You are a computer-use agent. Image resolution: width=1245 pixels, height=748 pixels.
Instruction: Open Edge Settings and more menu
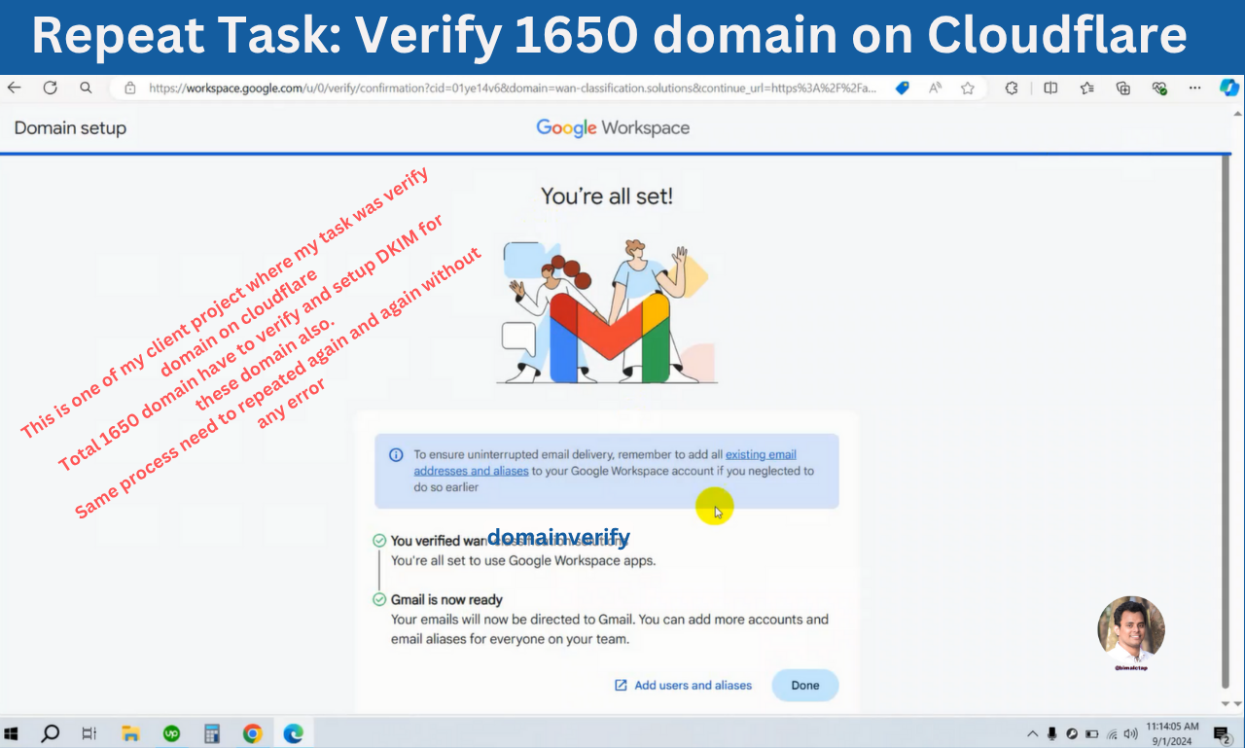click(1194, 88)
